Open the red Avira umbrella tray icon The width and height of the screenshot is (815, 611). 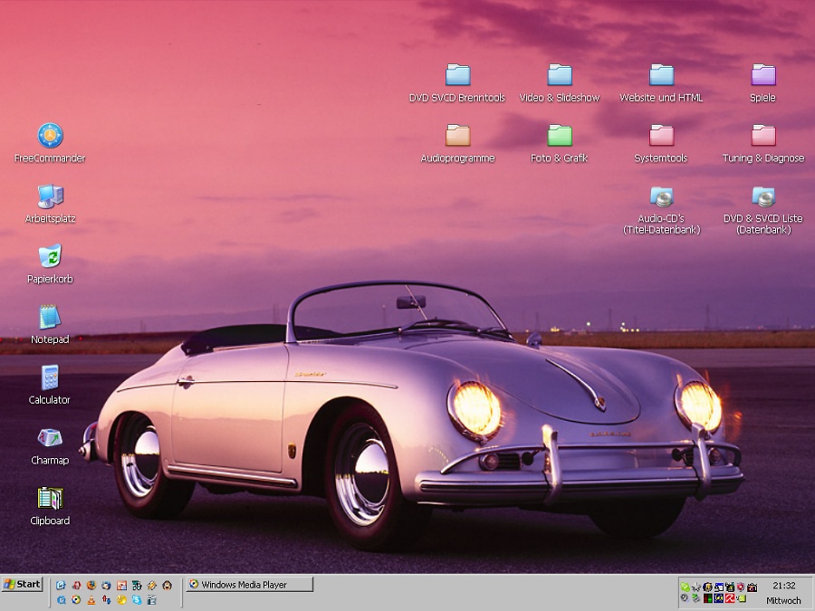coord(730,598)
